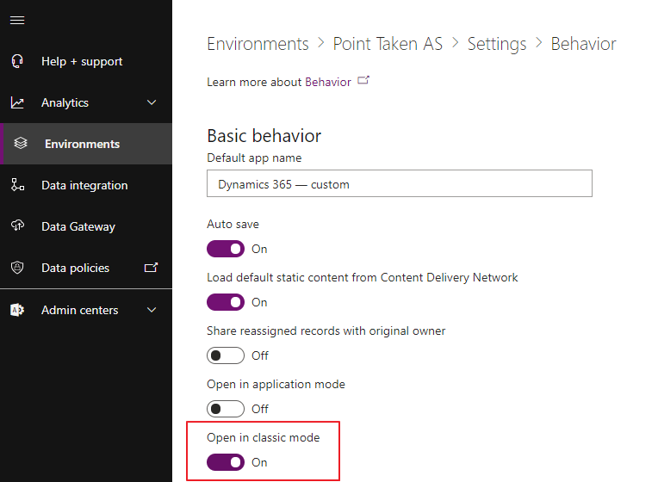Enable Share reassigned records with original owner

226,355
